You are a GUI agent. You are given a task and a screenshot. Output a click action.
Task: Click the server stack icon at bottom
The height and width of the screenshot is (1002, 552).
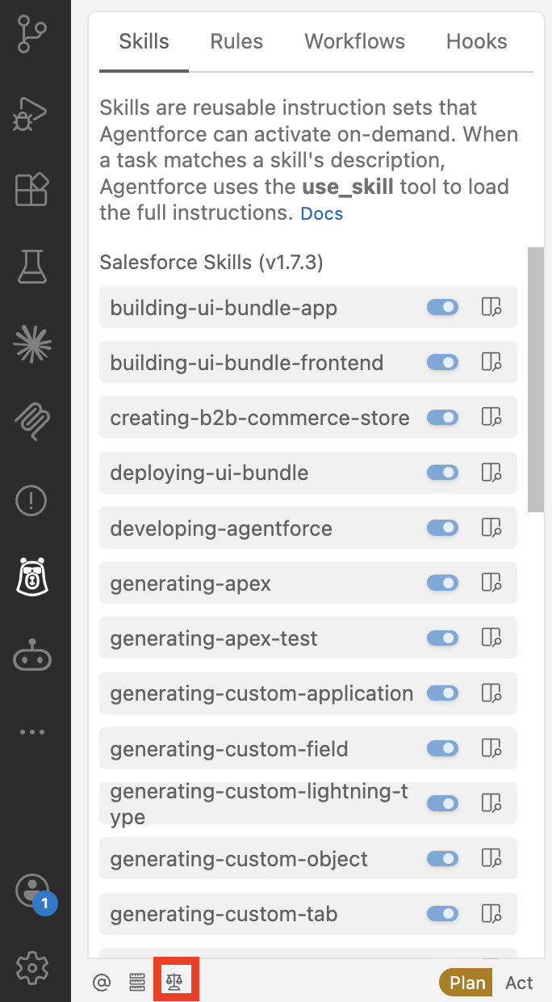coord(138,982)
